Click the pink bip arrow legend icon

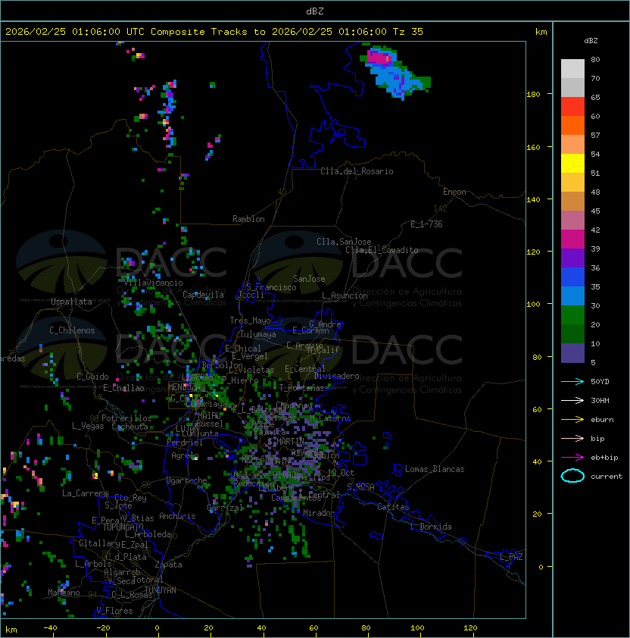[572, 438]
